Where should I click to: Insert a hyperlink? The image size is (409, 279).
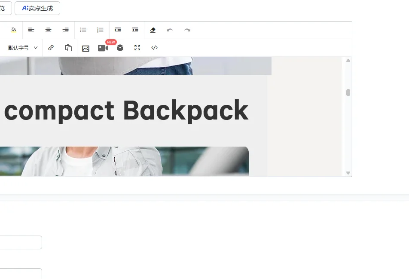point(51,47)
